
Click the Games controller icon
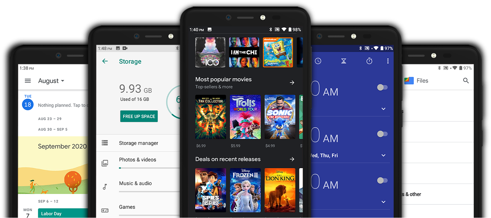105,210
